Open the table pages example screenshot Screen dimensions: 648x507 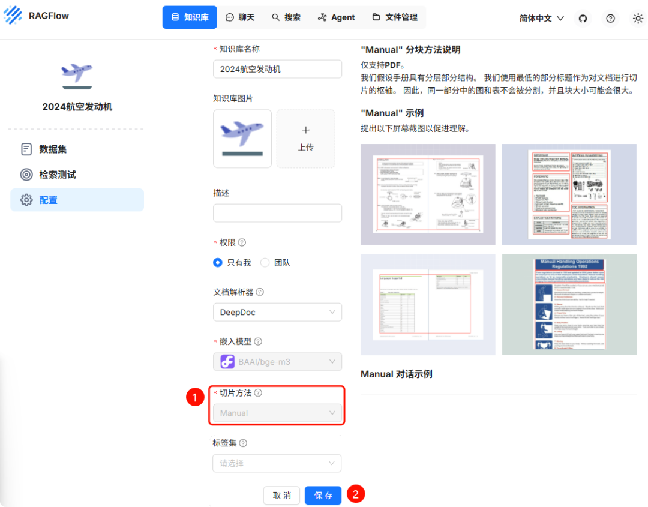(x=428, y=305)
